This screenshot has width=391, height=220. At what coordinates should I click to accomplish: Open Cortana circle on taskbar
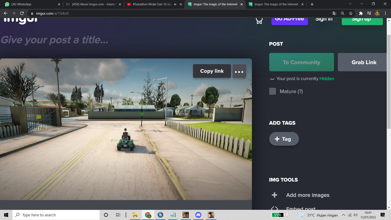click(106, 215)
